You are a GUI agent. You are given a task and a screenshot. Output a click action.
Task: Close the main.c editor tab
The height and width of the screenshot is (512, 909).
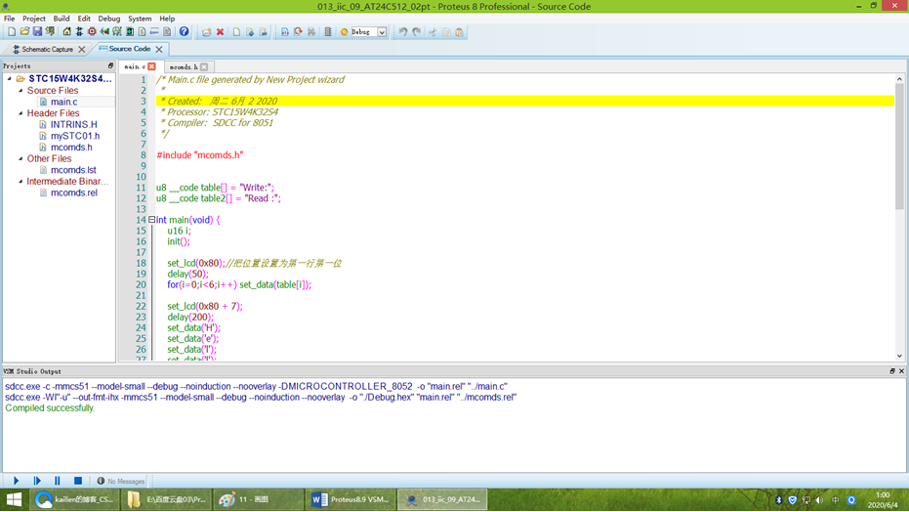[x=152, y=66]
